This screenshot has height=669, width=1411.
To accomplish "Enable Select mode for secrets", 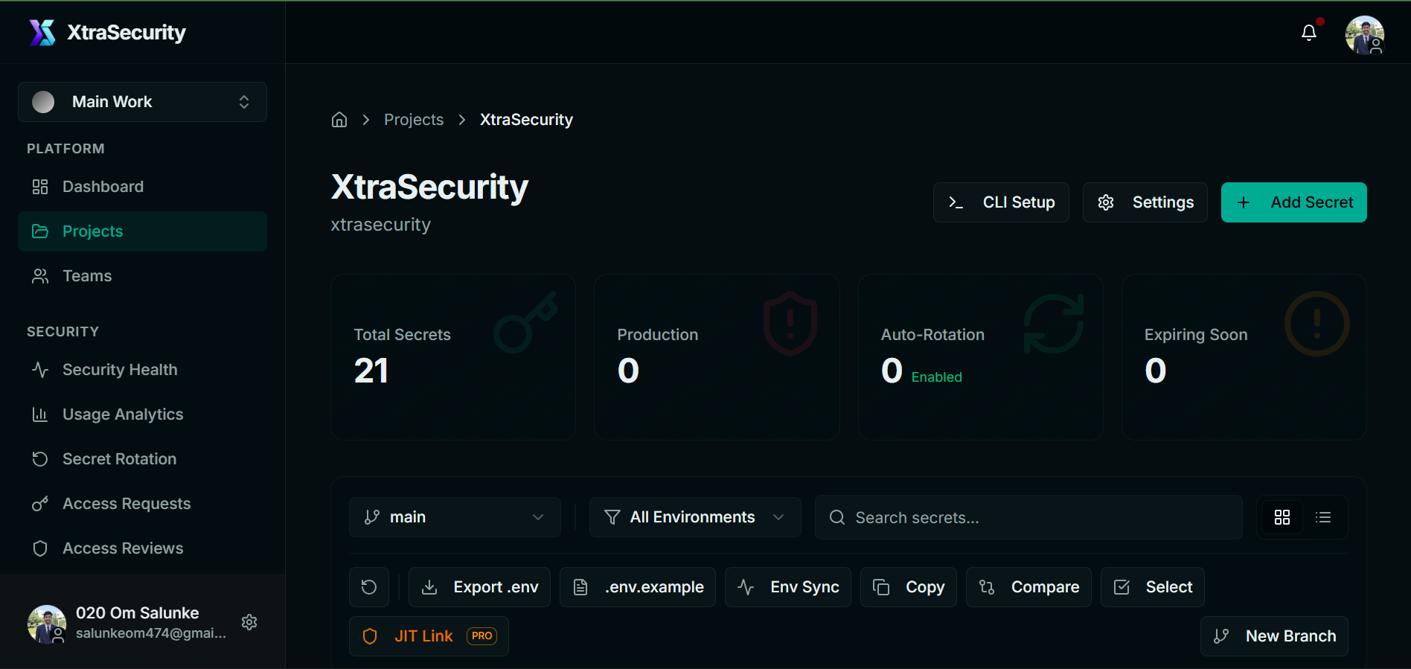I will (1152, 587).
